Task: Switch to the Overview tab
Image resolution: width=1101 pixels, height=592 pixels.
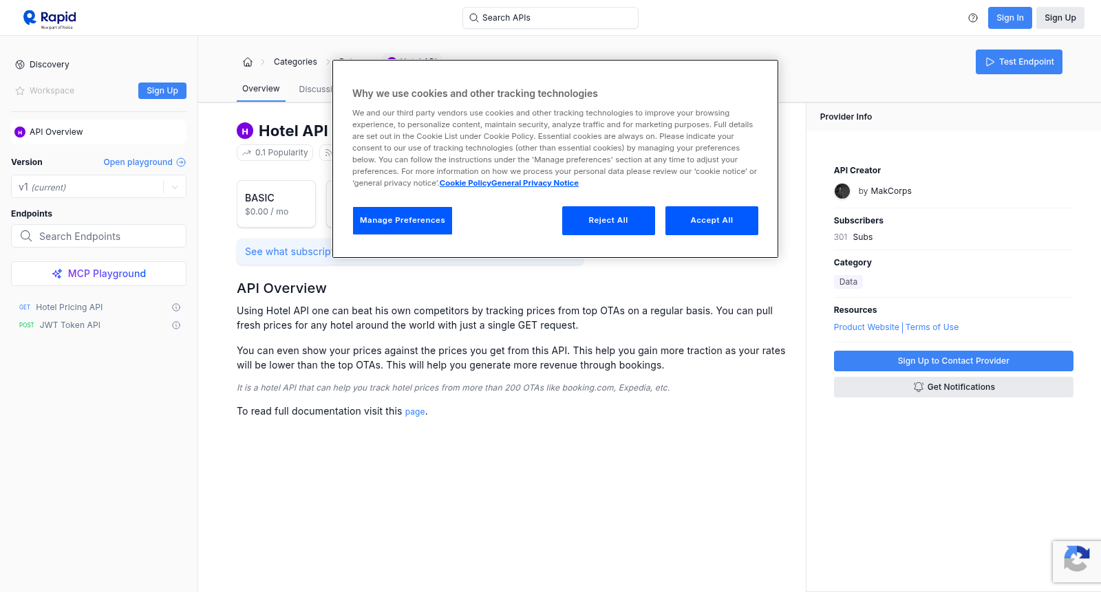Action: point(261,89)
